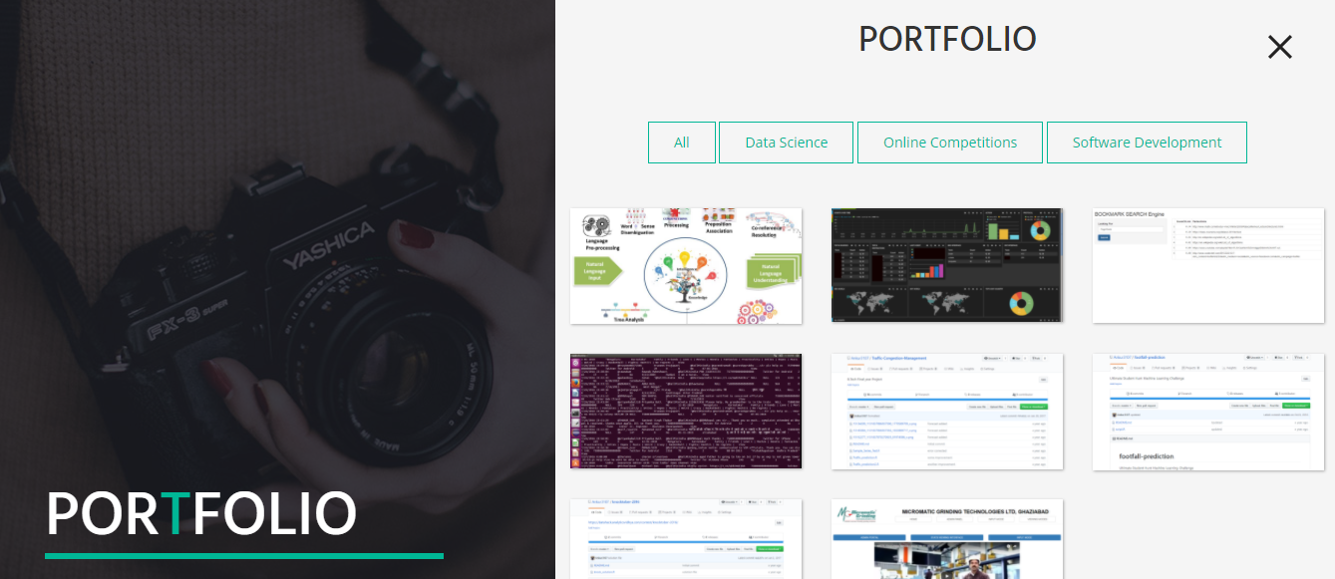Open the Traffic-Congestion-Management repository thumbnail
The image size is (1335, 579).
(x=946, y=412)
